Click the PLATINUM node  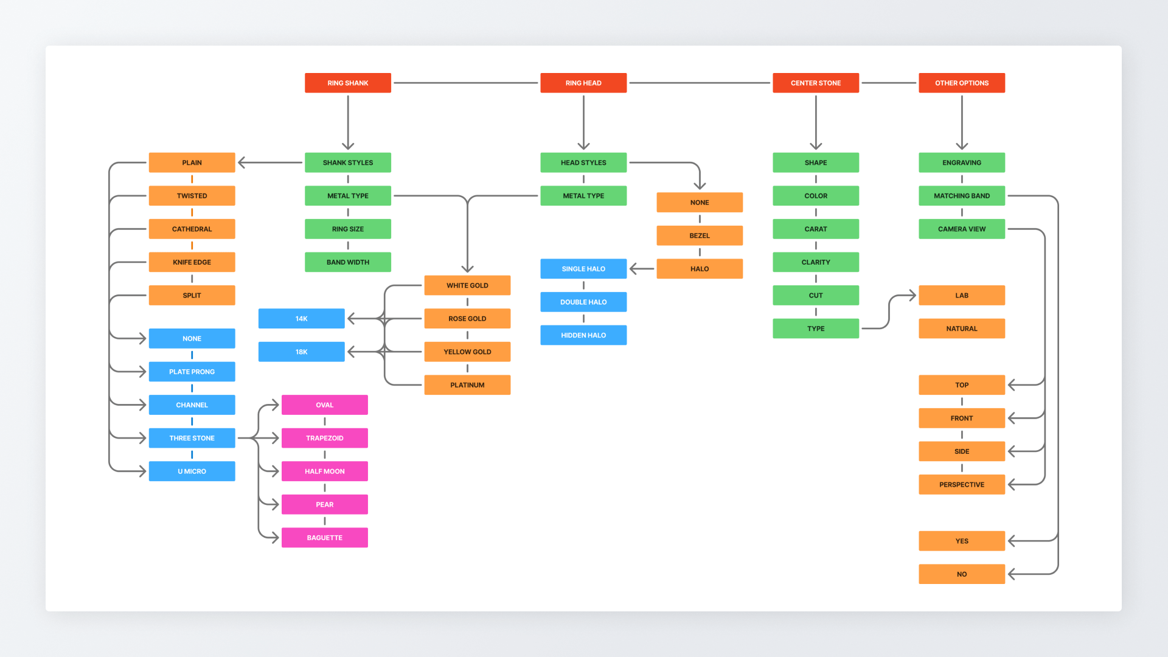tap(467, 385)
